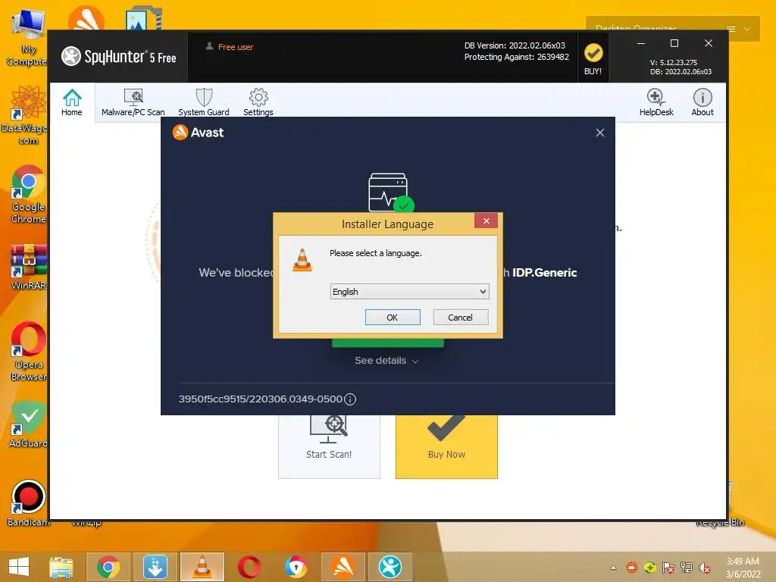The height and width of the screenshot is (582, 776).
Task: Click Start Scan! tile in SpyHunter
Action: 329,446
